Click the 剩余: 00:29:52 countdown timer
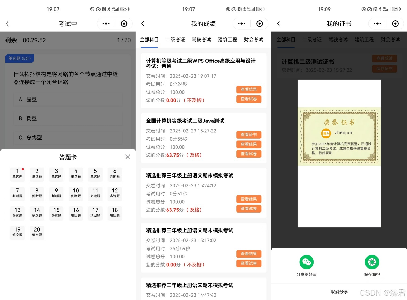The height and width of the screenshot is (300, 407). (x=26, y=40)
